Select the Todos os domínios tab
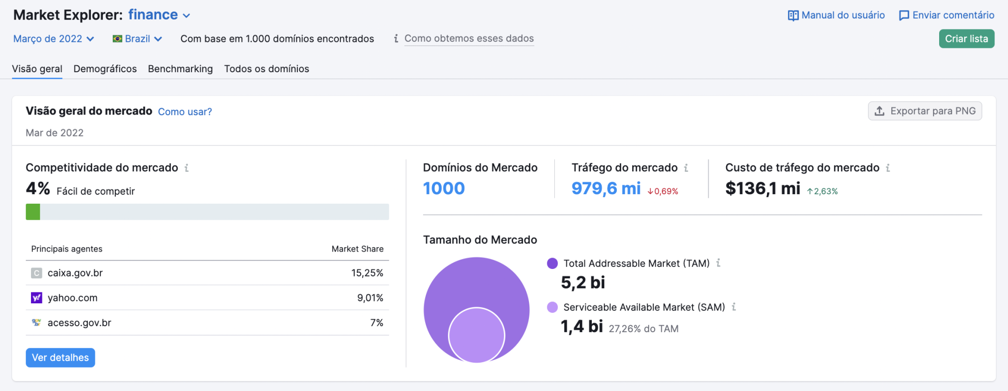The image size is (1008, 391). point(266,69)
